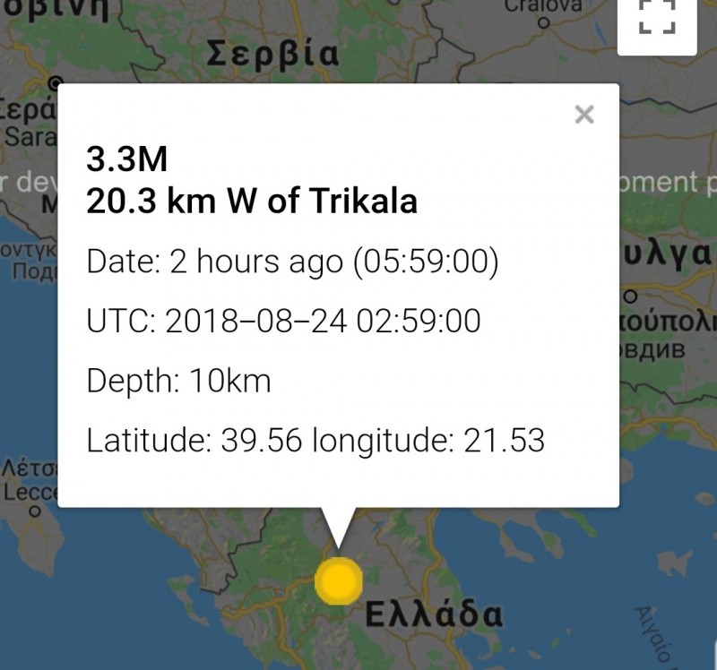Click the Craiova city name label

click(x=543, y=6)
